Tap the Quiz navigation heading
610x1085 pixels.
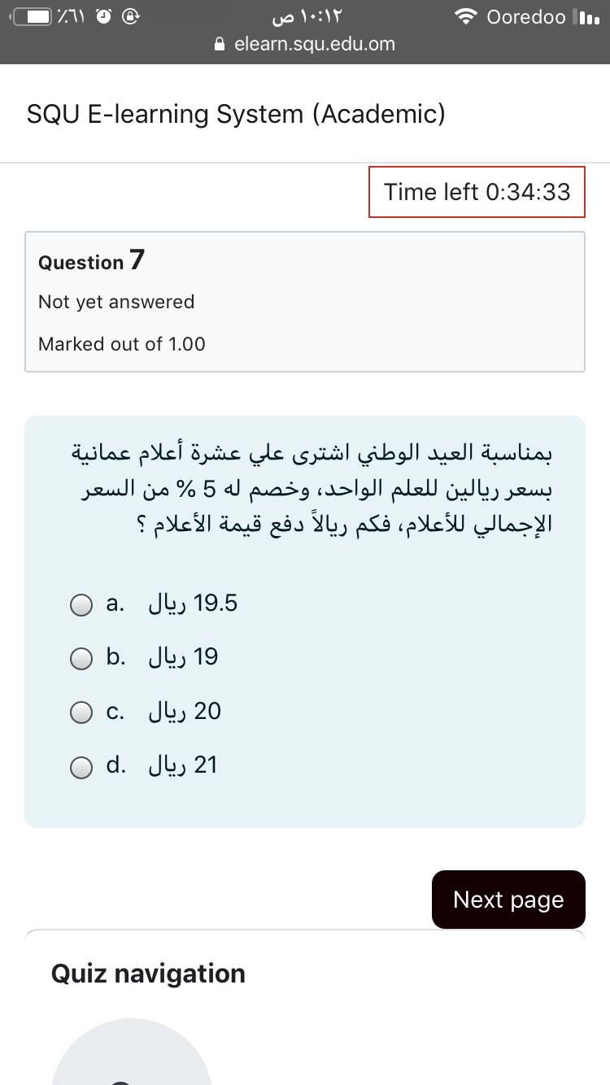coord(148,974)
